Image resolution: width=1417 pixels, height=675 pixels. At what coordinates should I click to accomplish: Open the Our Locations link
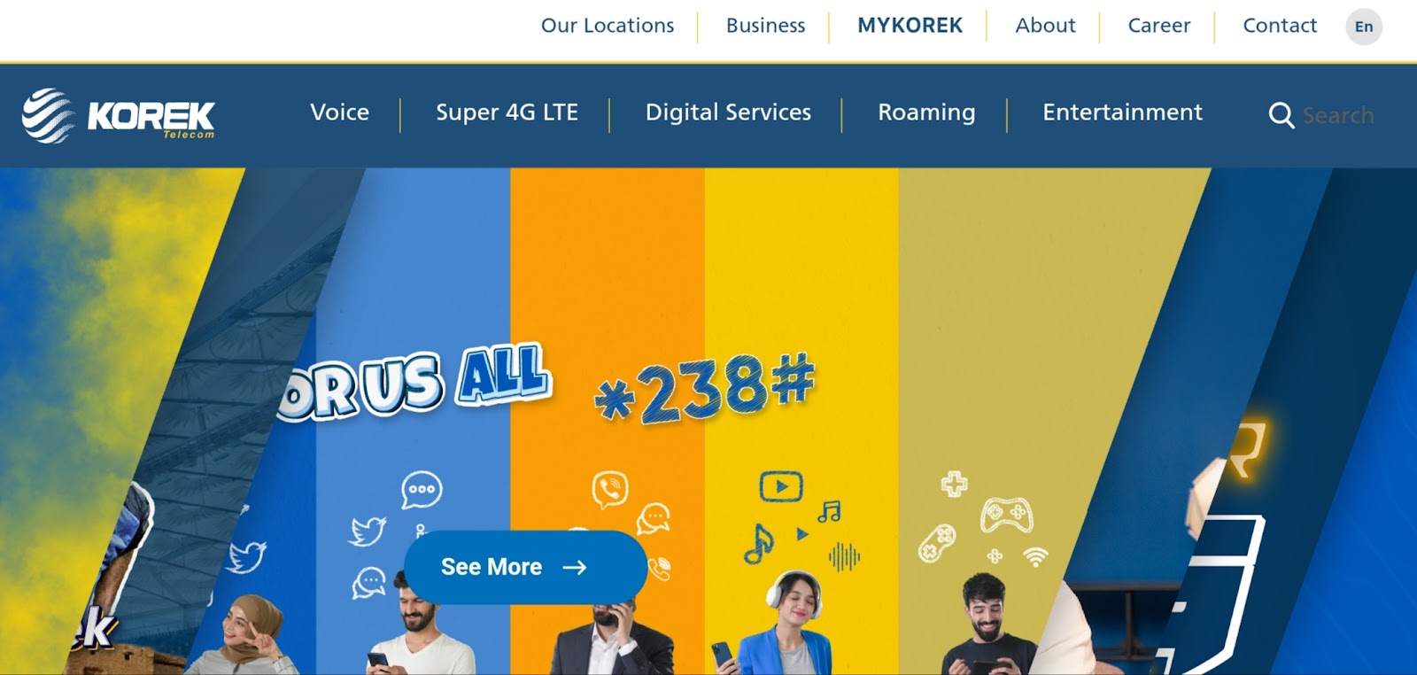pos(608,26)
